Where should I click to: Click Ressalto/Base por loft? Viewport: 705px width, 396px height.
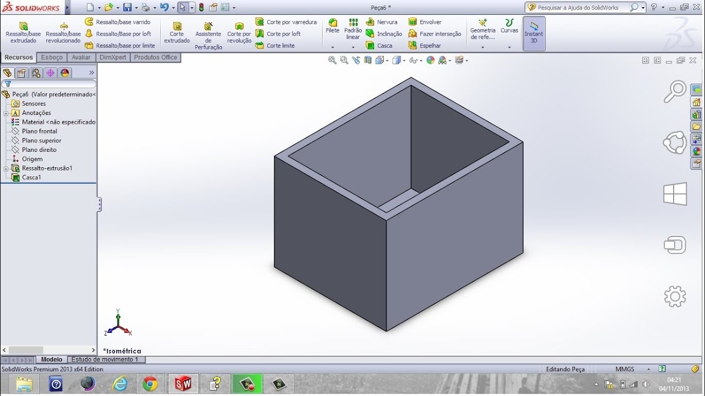(117, 34)
